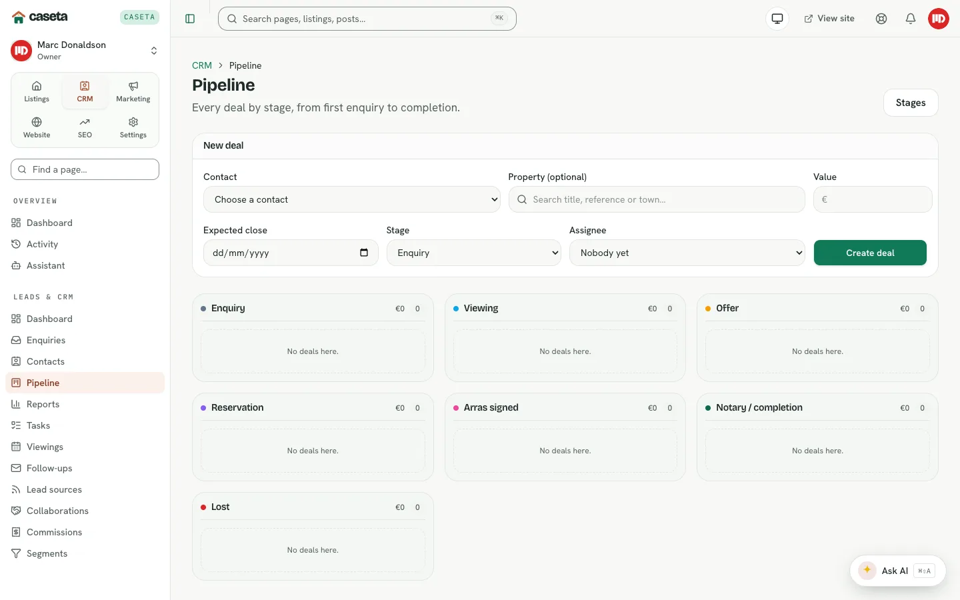This screenshot has height=600, width=960.
Task: Click the calendar icon in Expected close
Action: pyautogui.click(x=364, y=253)
